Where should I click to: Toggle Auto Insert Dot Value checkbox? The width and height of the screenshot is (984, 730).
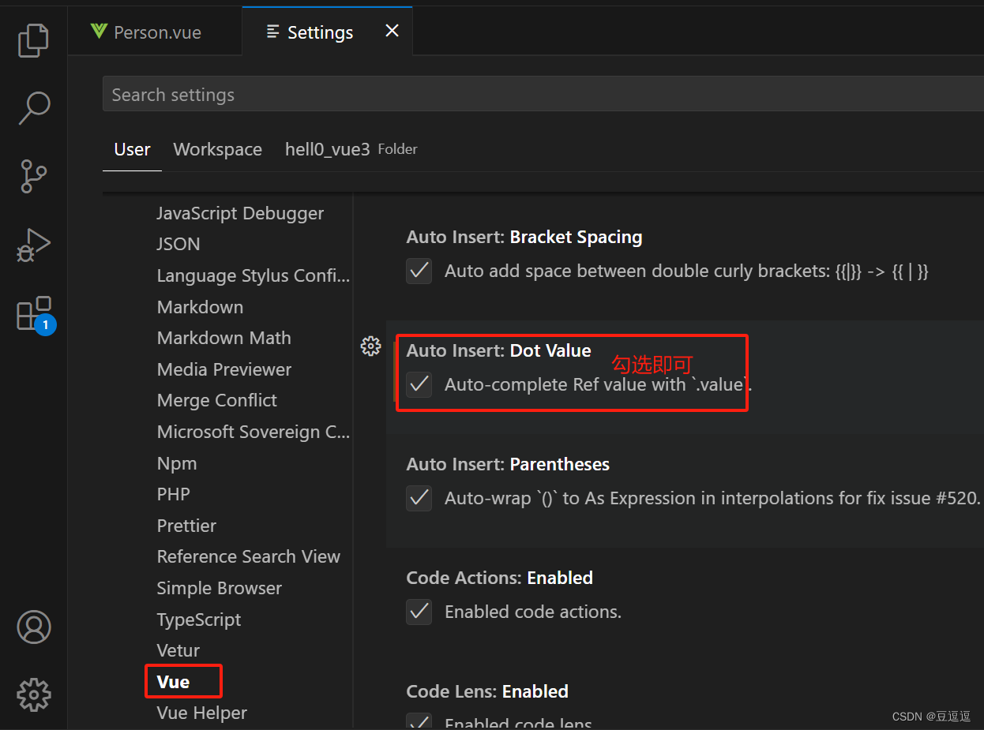(x=419, y=384)
